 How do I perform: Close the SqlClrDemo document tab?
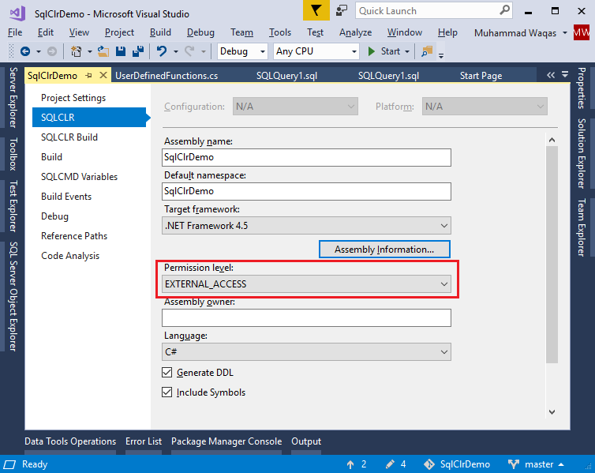(x=103, y=75)
